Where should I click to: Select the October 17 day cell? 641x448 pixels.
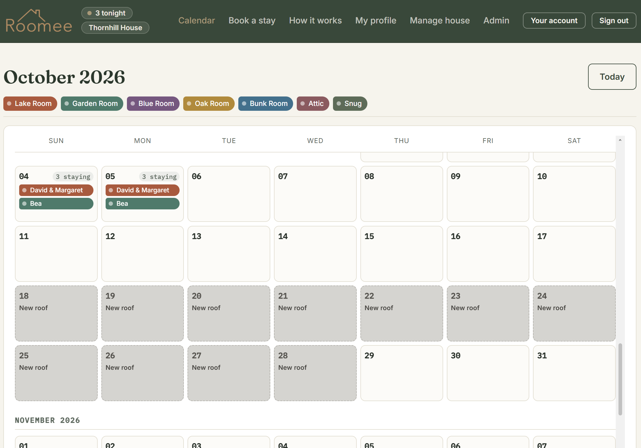[574, 254]
